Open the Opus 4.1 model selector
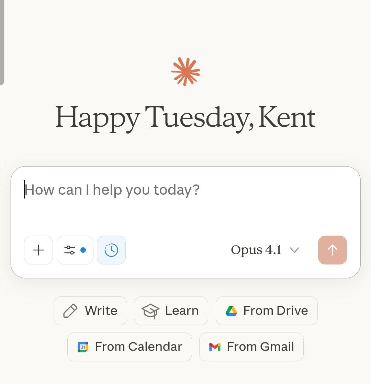 [x=265, y=250]
